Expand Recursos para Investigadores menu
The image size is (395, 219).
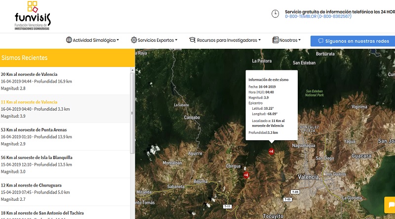point(225,40)
